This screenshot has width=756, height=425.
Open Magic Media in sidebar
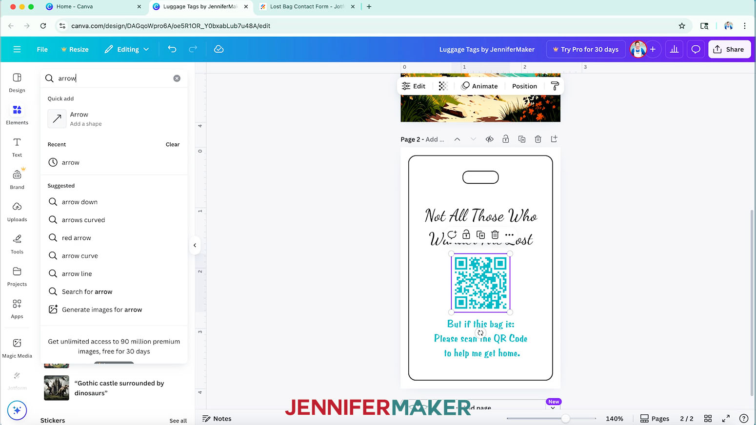pos(17,348)
